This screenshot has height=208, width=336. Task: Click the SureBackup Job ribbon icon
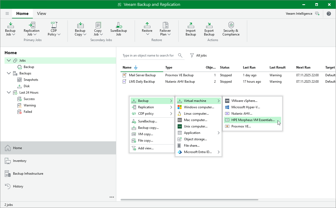118,26
